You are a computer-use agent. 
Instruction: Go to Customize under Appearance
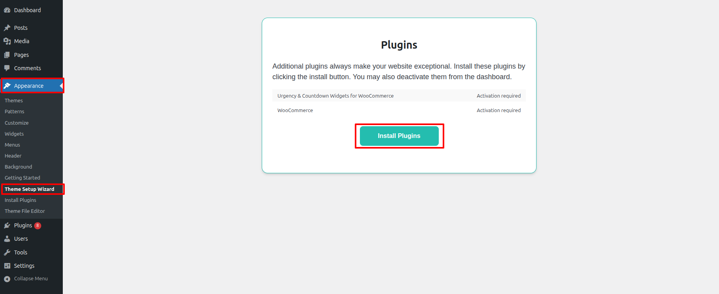point(16,123)
